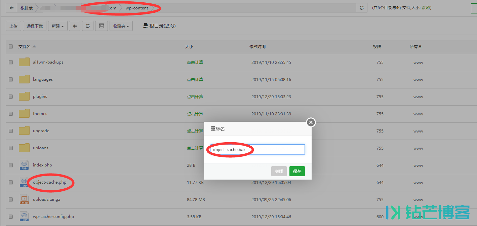The image size is (477, 226).
Task: Click the back arrow in path bar
Action: (x=12, y=8)
